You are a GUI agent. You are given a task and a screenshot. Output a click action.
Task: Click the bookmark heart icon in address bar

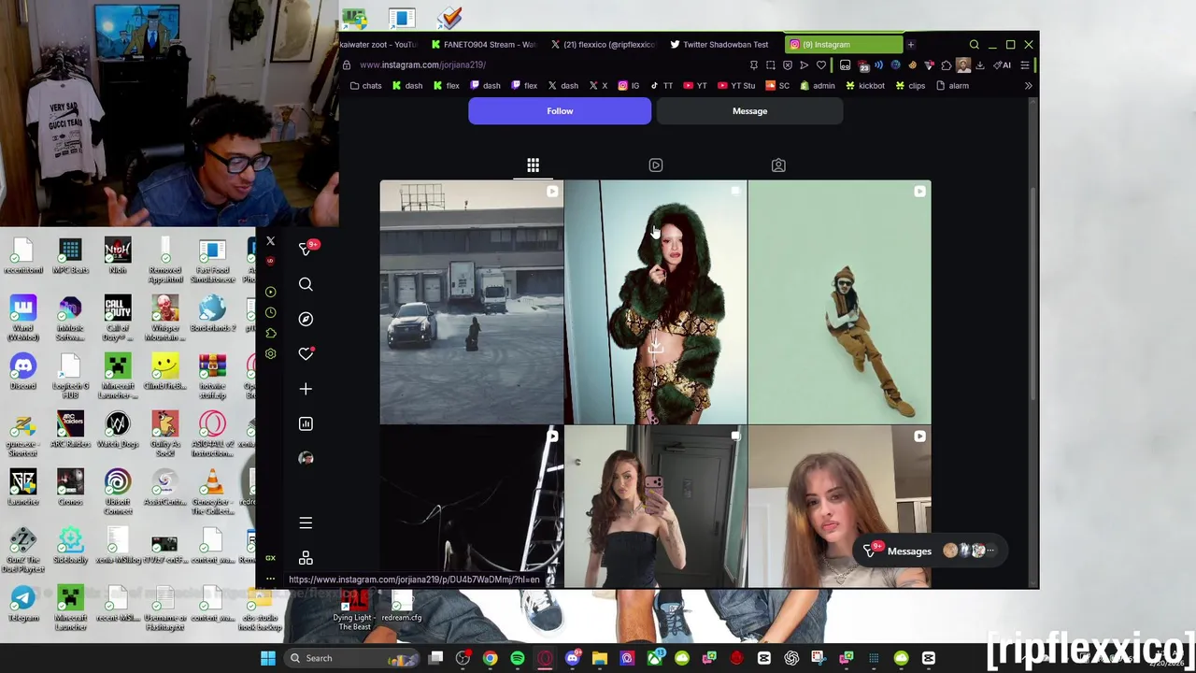(820, 65)
